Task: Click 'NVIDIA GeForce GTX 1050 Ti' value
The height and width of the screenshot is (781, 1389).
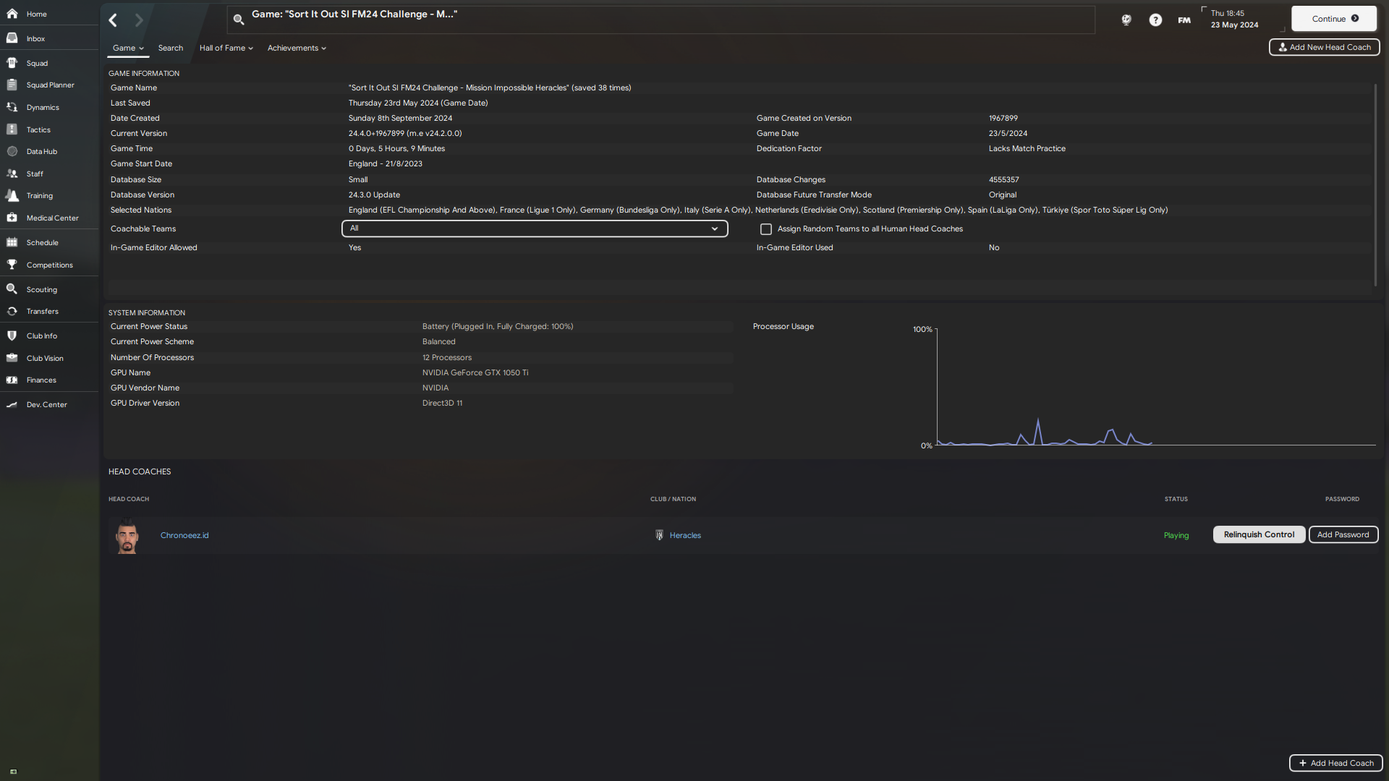Action: (475, 372)
